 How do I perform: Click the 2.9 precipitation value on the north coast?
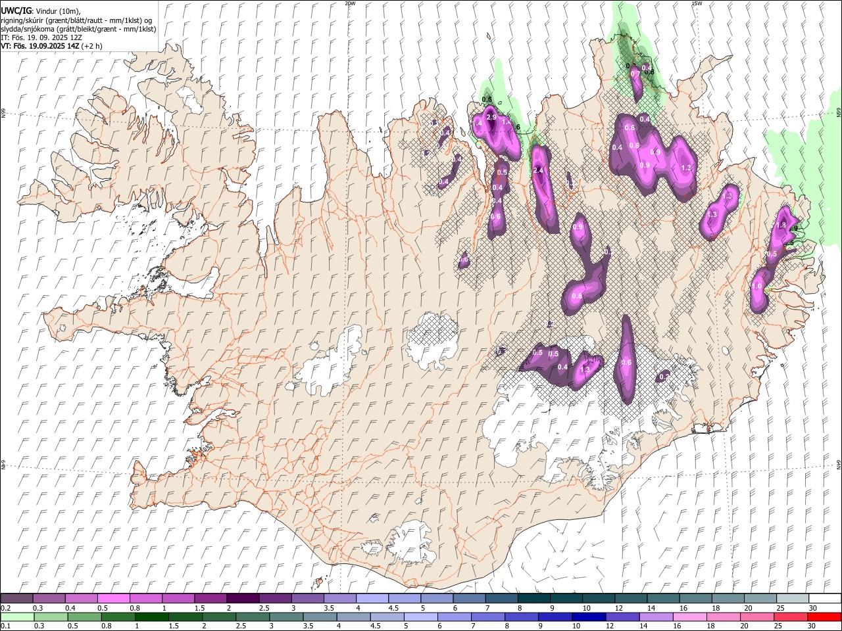[x=491, y=117]
